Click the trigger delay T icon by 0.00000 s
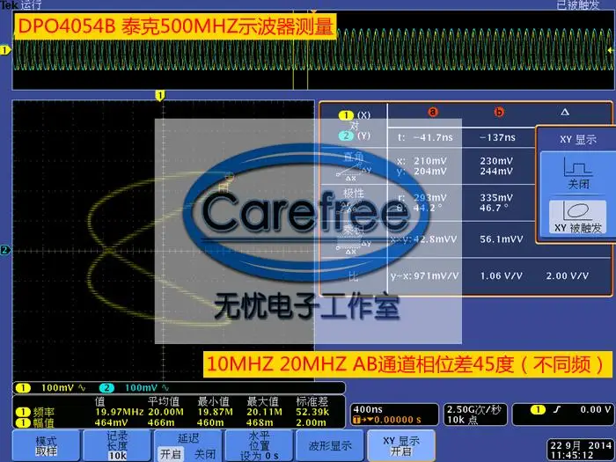Viewport: 616px width, 462px height. point(356,420)
